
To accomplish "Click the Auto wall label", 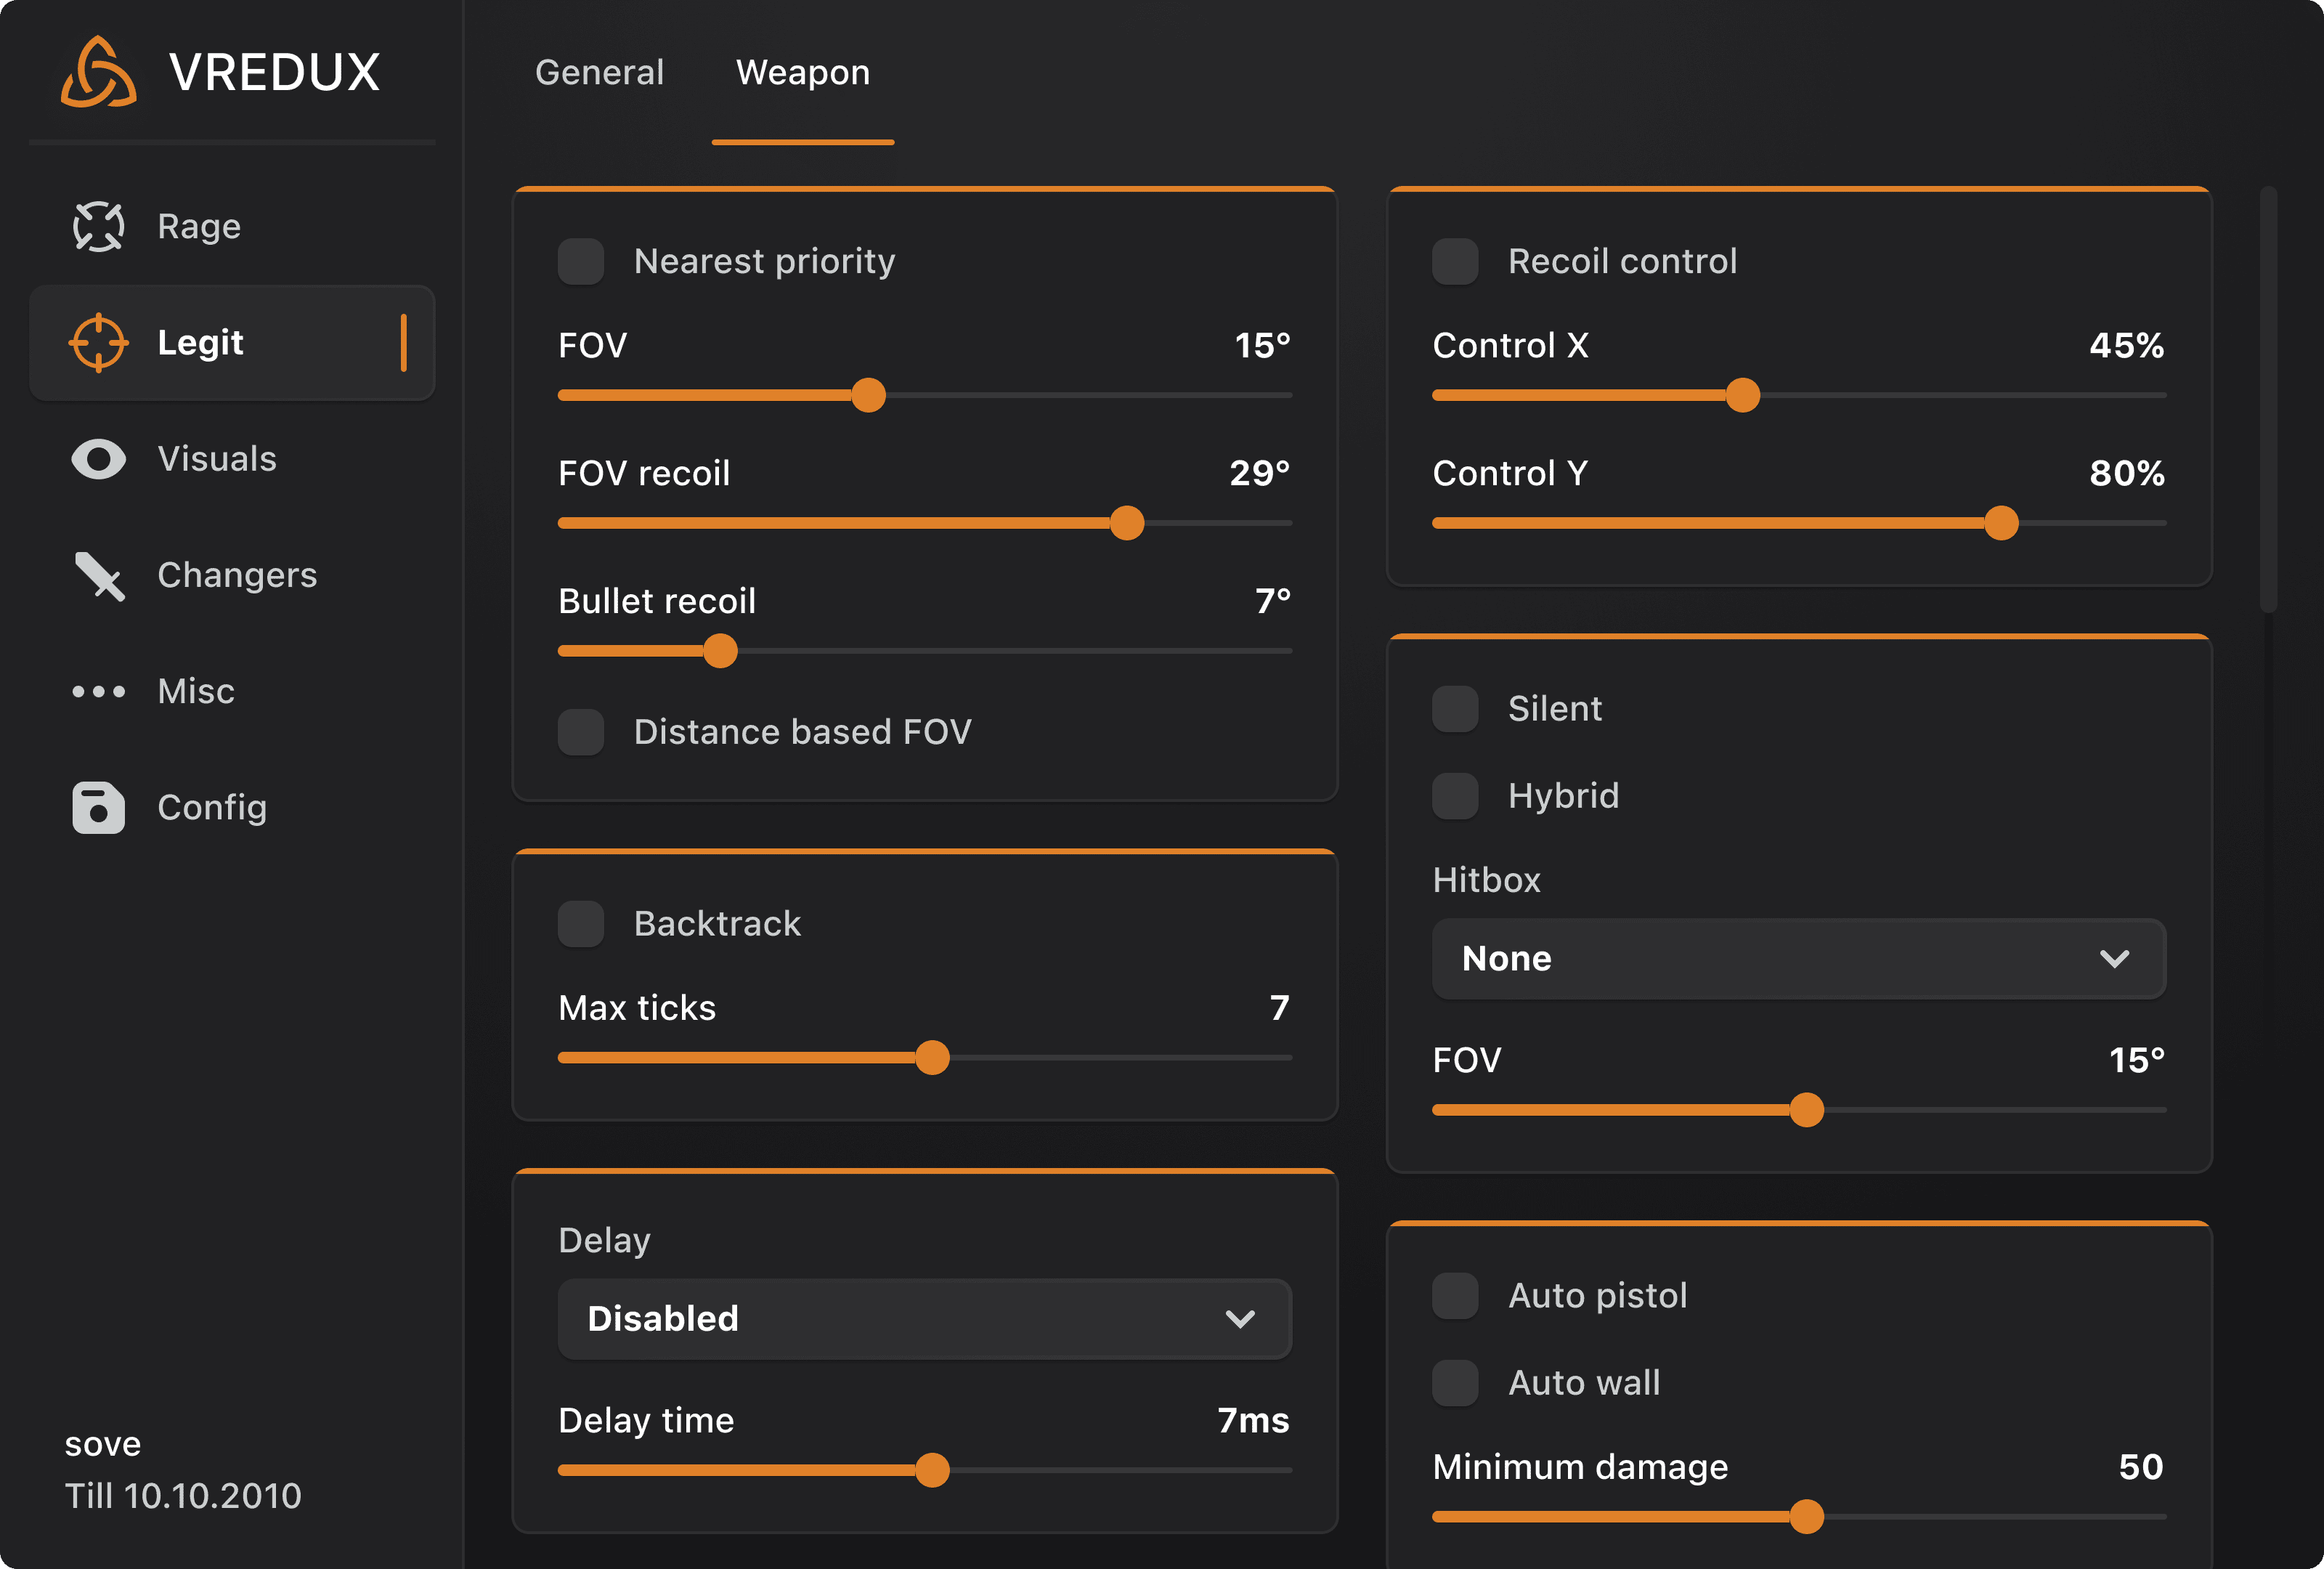I will click(x=1583, y=1382).
